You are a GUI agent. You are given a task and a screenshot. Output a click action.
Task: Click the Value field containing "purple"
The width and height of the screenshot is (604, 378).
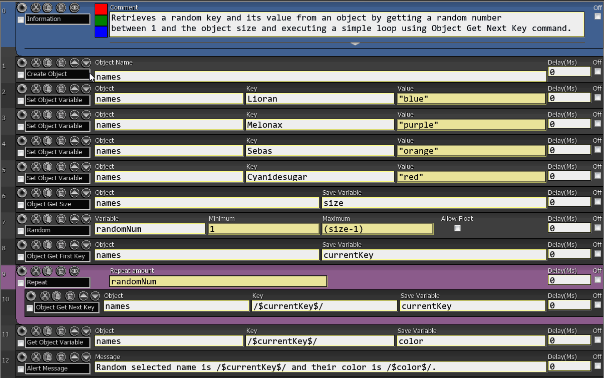coord(471,125)
